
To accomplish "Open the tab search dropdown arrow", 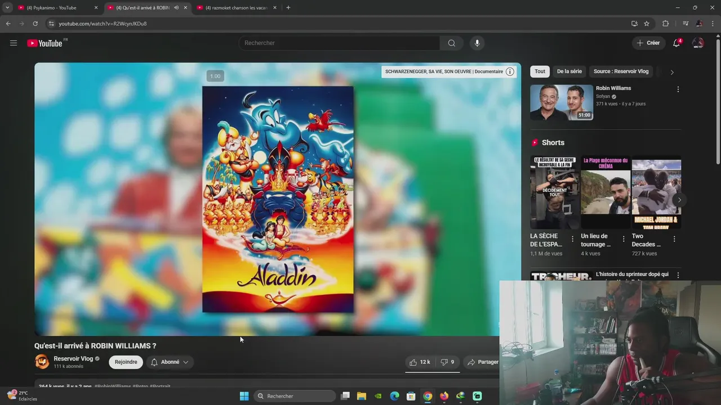I will point(7,8).
